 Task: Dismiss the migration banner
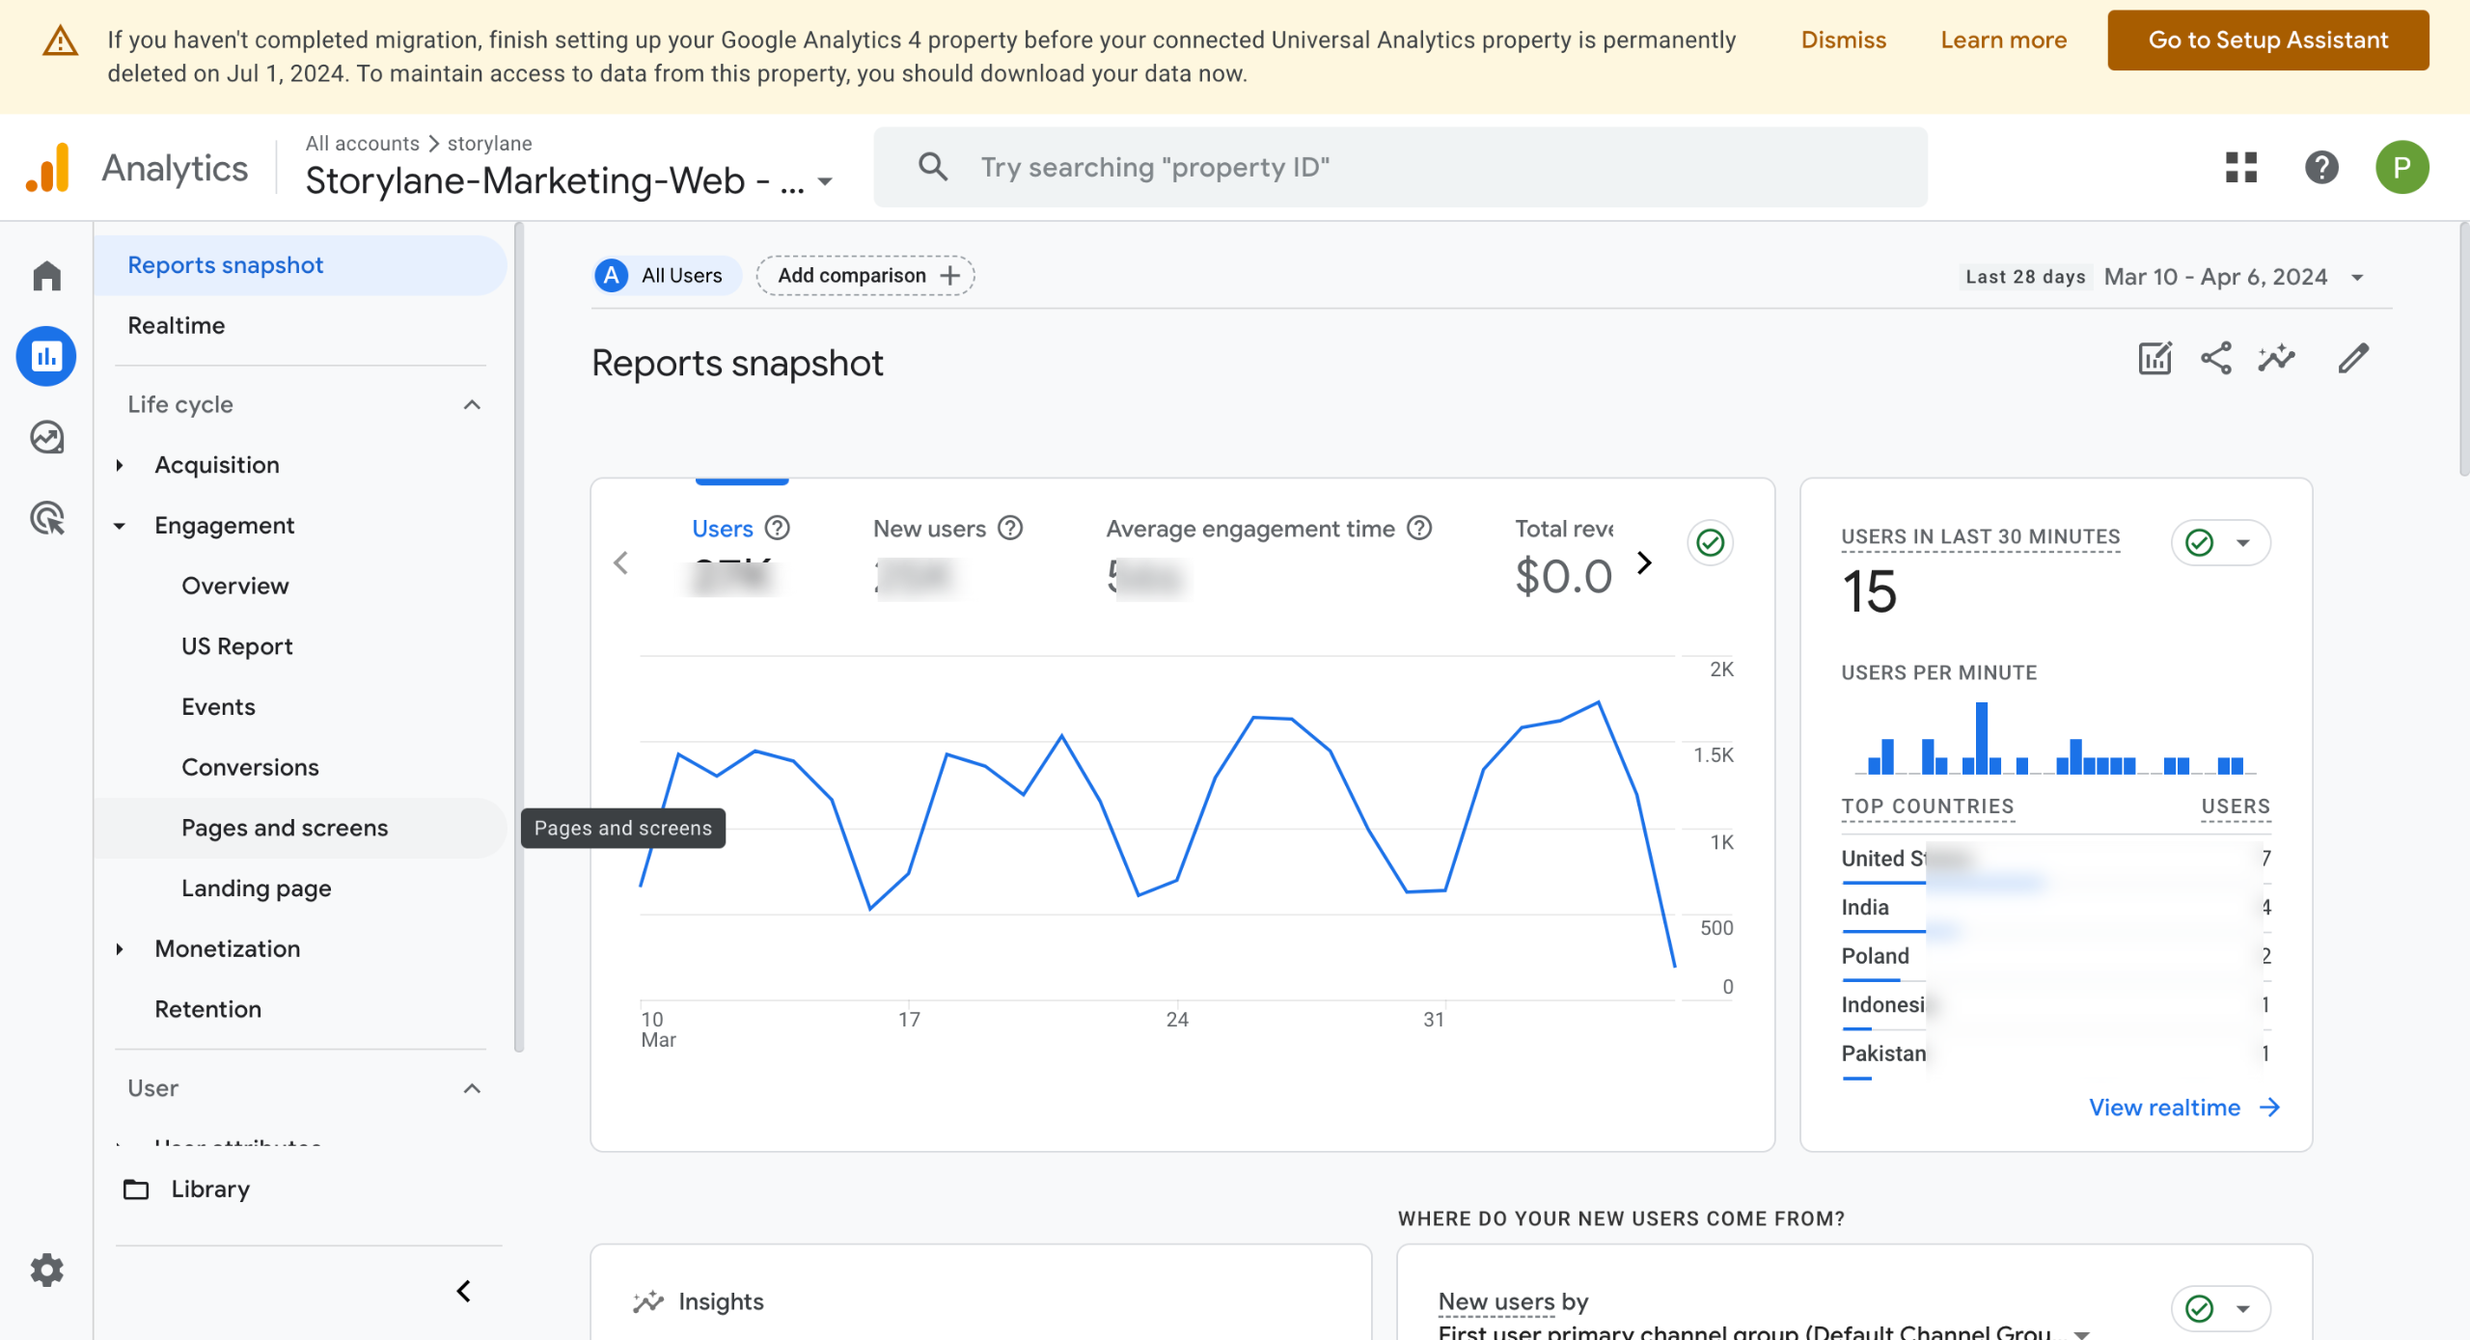click(x=1843, y=40)
